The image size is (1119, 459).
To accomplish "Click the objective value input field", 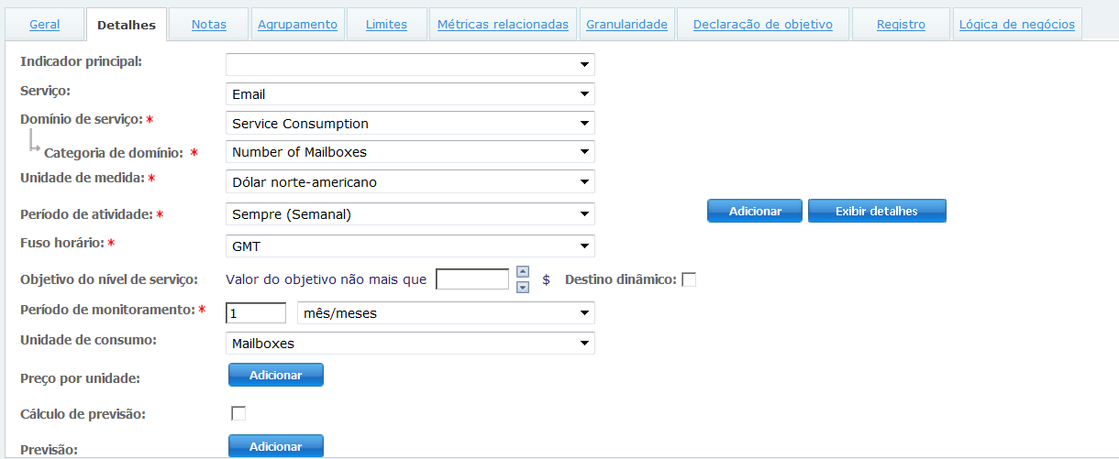I will [471, 279].
